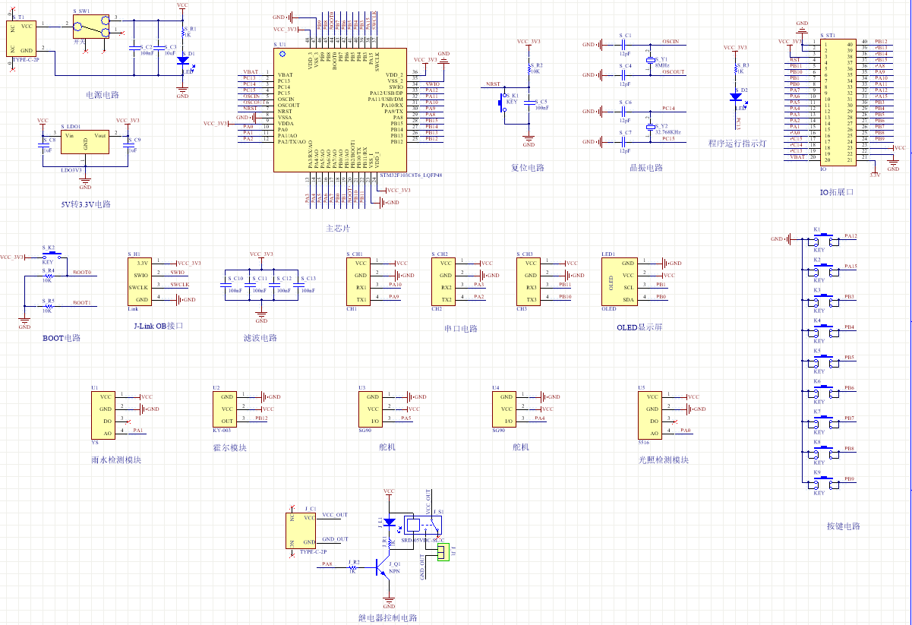Select the J_C1 TYPE-C-2P output connector

pyautogui.click(x=302, y=530)
